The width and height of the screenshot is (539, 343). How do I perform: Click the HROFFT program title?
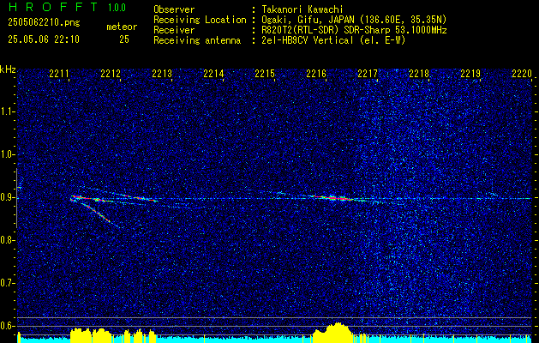coord(53,7)
